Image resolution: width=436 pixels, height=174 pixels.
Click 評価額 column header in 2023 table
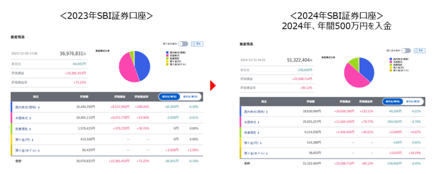click(85, 97)
